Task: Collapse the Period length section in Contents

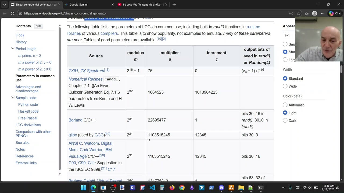Action: point(13,49)
